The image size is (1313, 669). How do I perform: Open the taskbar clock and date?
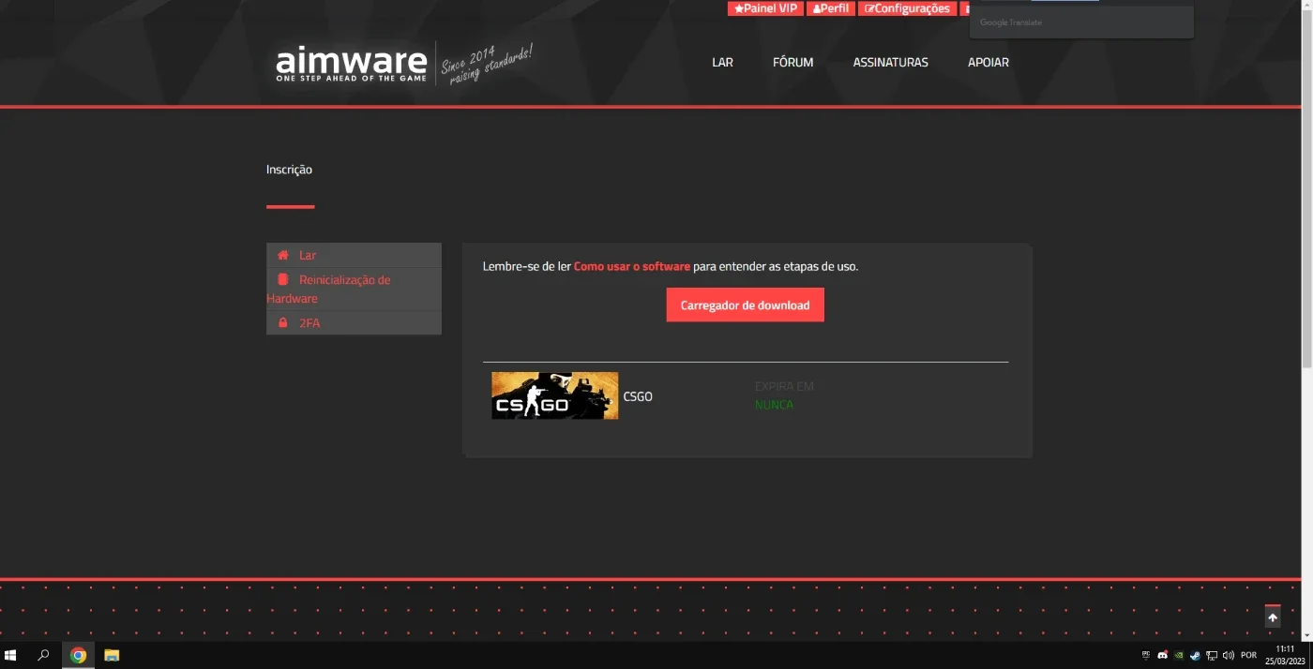1285,655
